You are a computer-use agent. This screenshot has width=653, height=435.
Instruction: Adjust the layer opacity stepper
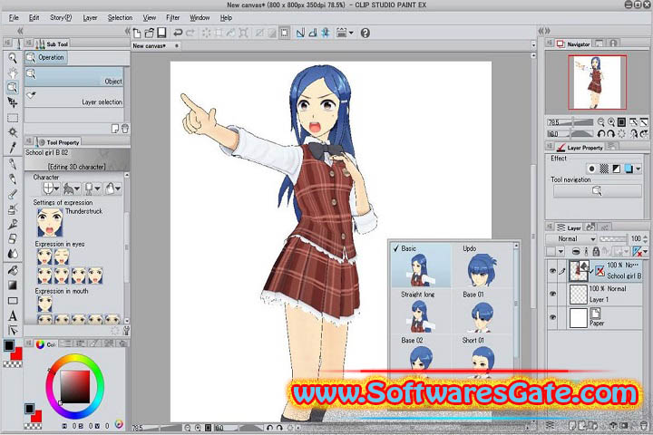(x=646, y=239)
